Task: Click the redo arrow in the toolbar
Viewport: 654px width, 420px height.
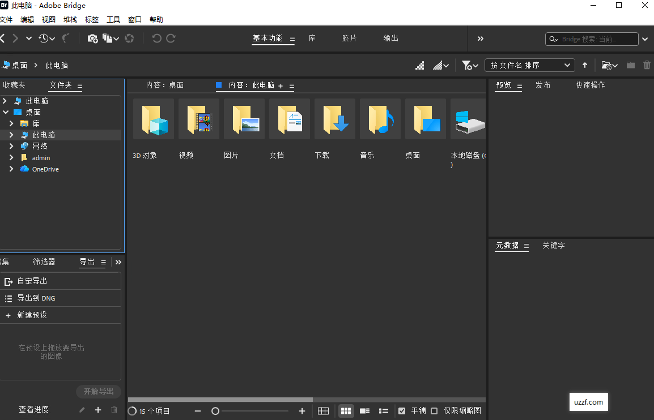Action: 171,38
